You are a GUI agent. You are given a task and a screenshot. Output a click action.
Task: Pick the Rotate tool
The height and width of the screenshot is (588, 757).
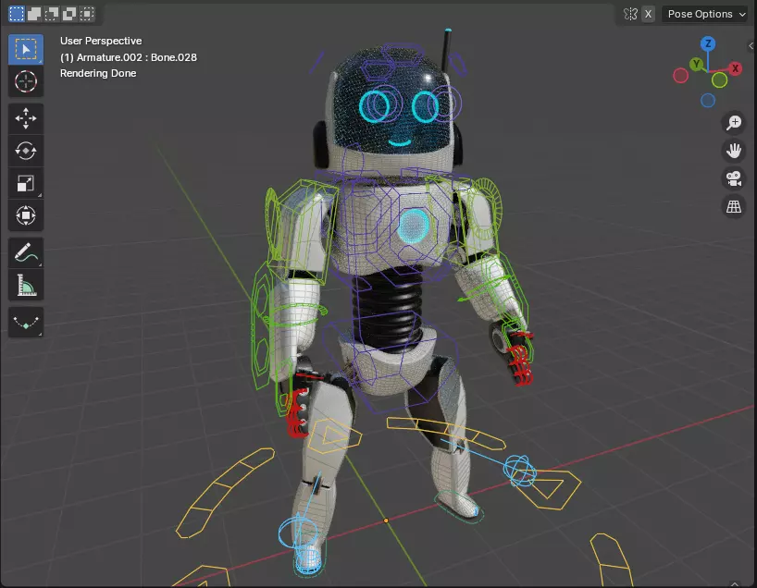point(26,151)
